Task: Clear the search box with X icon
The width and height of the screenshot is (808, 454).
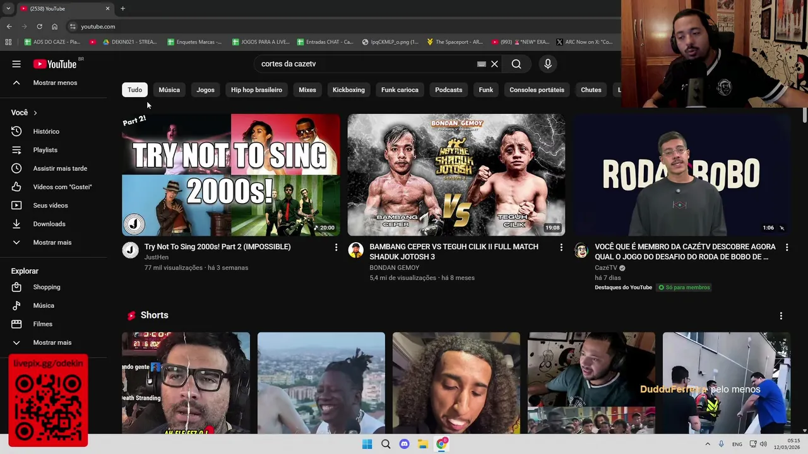Action: click(x=494, y=64)
